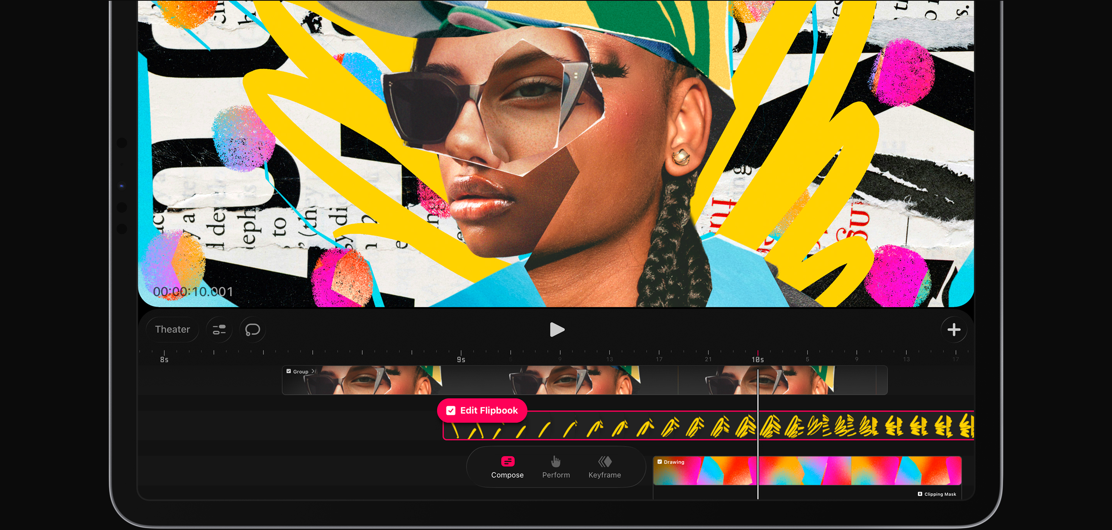The width and height of the screenshot is (1112, 530).
Task: Click the Keyframe diamond icon
Action: pos(605,461)
